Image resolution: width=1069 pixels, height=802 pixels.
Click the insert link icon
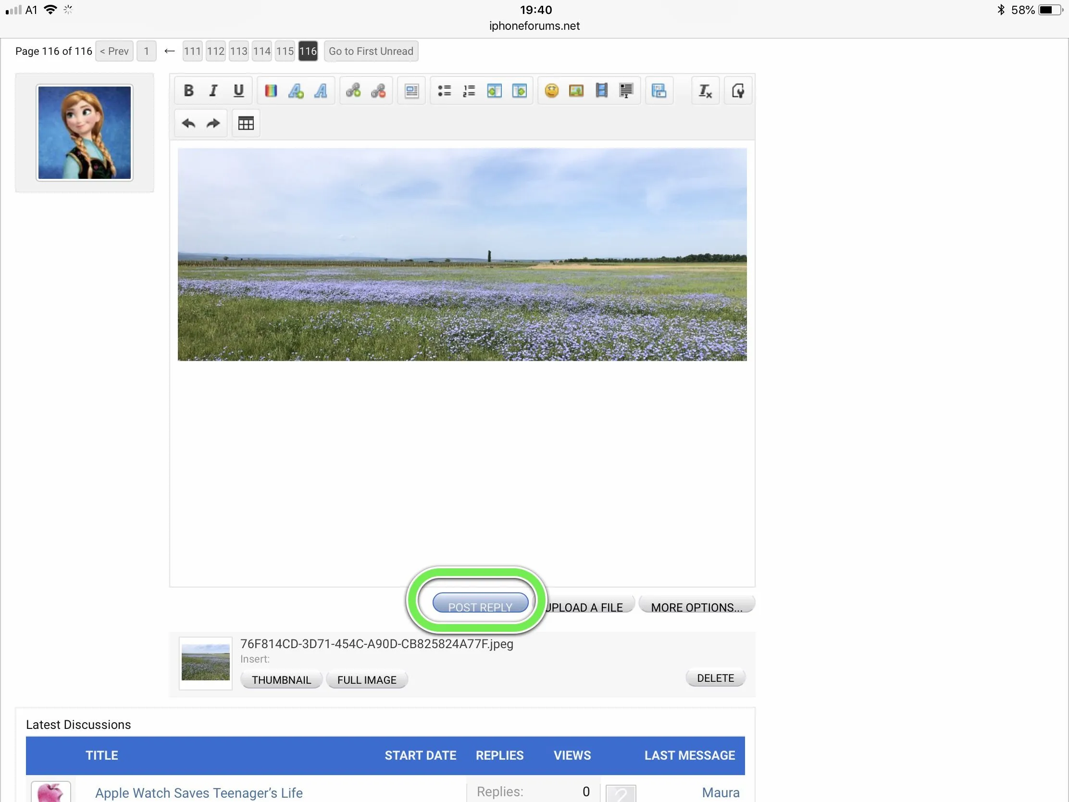pos(353,91)
